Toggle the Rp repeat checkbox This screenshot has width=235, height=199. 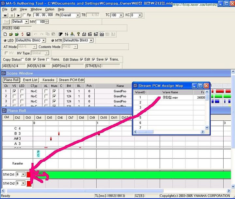coord(24,15)
